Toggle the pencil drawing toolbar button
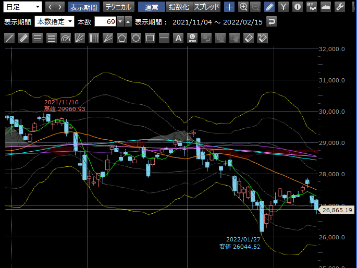 pos(269,7)
